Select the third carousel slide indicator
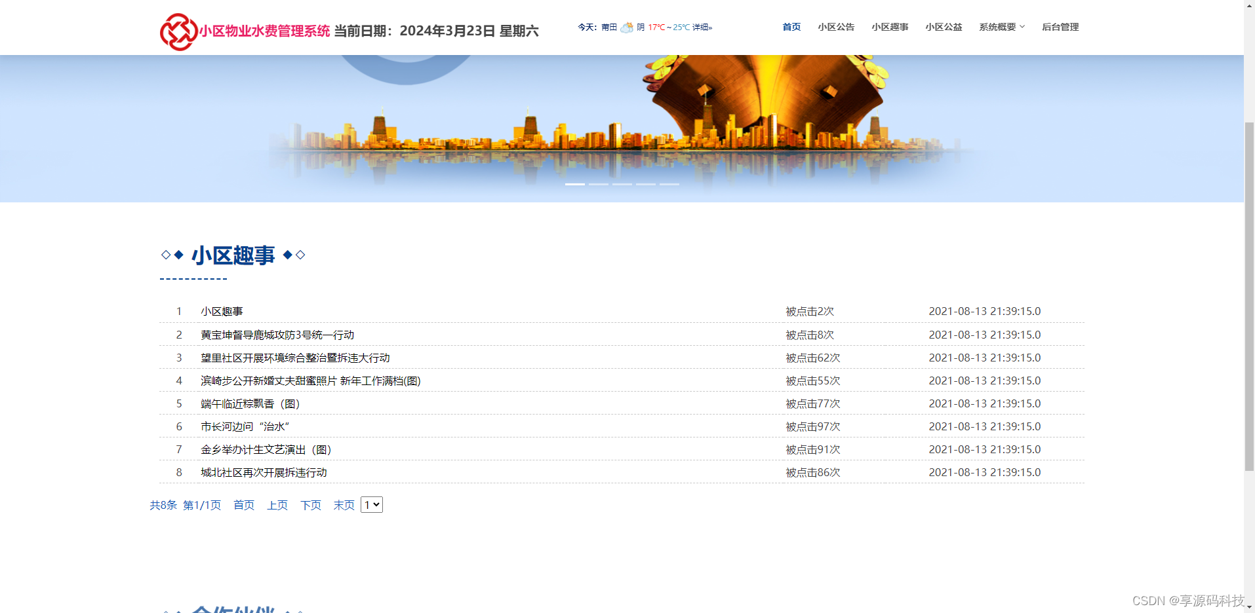 622,185
